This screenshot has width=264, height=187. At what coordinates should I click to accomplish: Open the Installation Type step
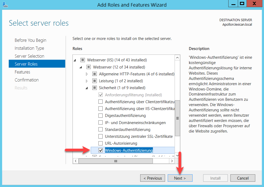point(29,48)
